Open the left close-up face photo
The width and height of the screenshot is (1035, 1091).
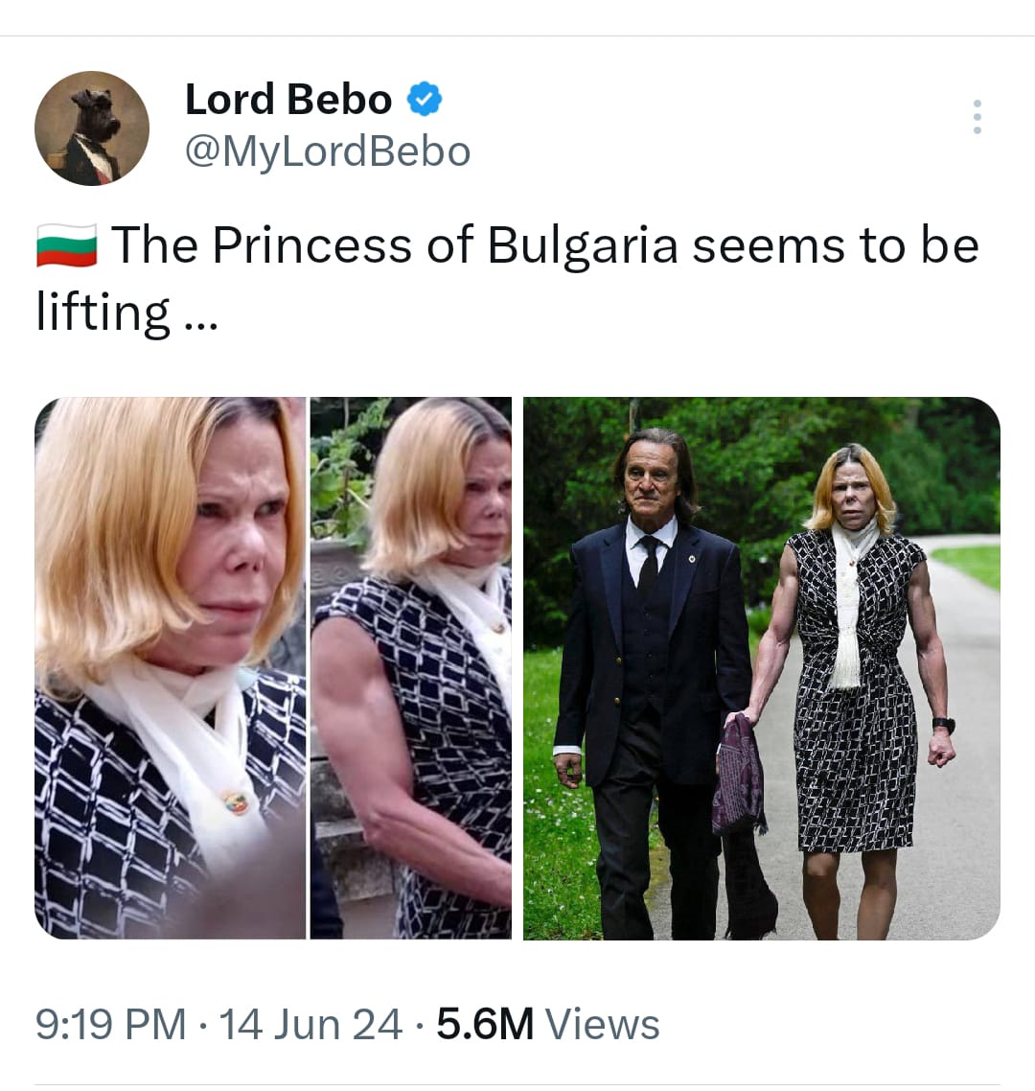(170, 667)
